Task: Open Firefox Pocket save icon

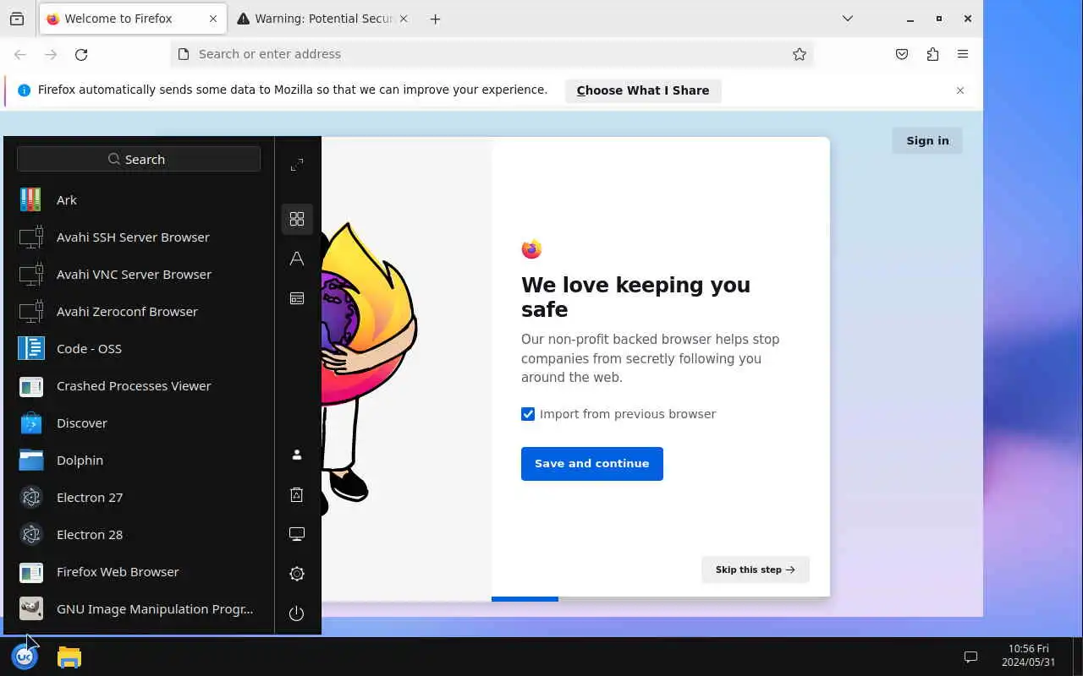Action: tap(902, 54)
